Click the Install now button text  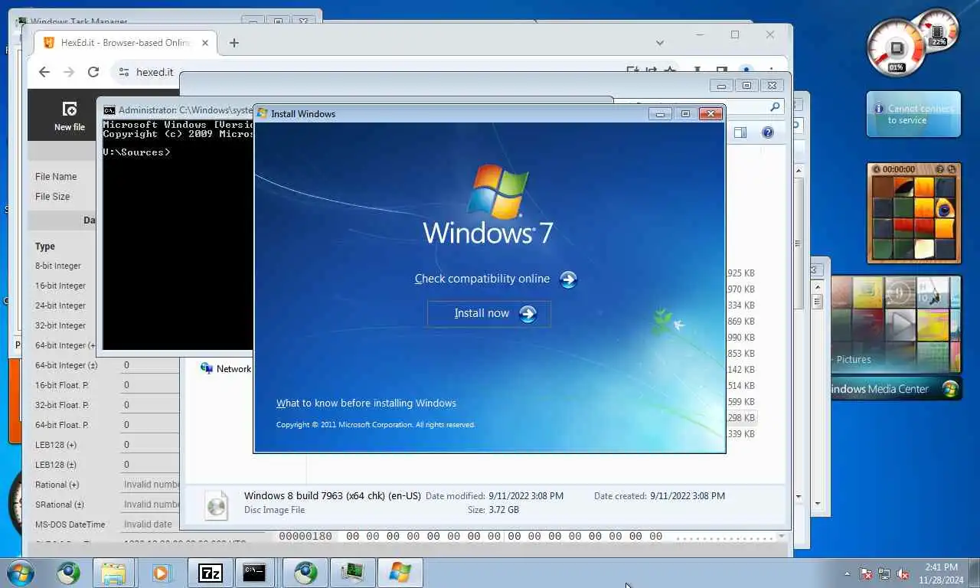click(x=482, y=313)
